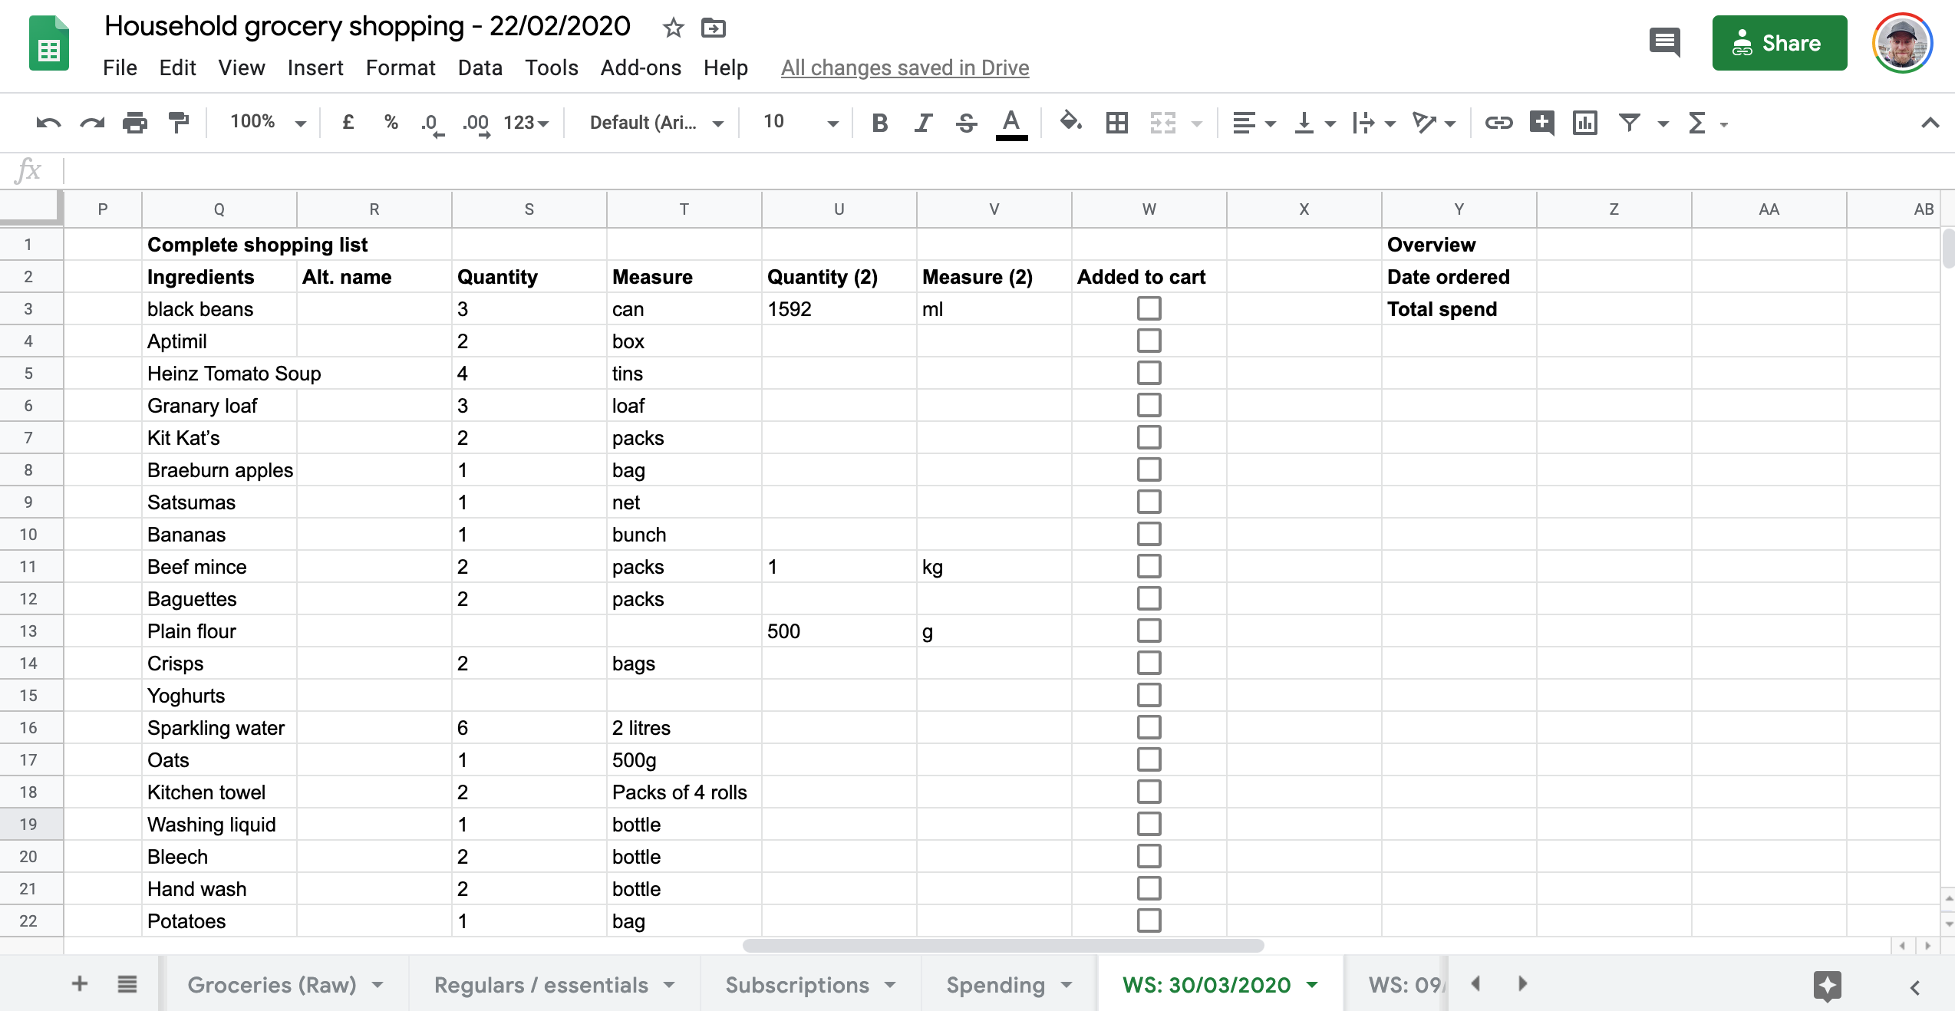Viewport: 1955px width, 1011px height.
Task: Increase decimal places icon
Action: (476, 123)
